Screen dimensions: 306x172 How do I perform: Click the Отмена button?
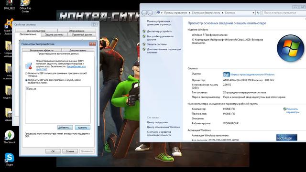(70, 151)
